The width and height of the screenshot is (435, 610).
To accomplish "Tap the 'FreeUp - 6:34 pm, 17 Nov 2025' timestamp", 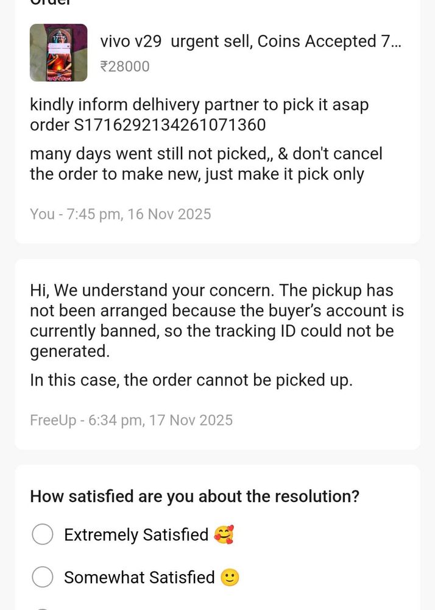I will [x=131, y=420].
